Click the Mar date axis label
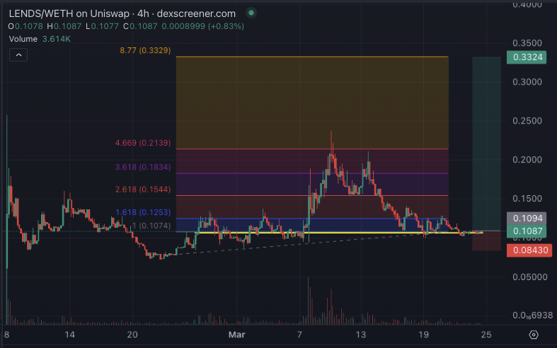The image size is (557, 348). [236, 335]
